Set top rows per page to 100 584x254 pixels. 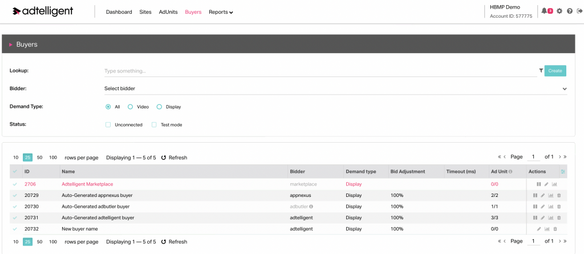[53, 158]
